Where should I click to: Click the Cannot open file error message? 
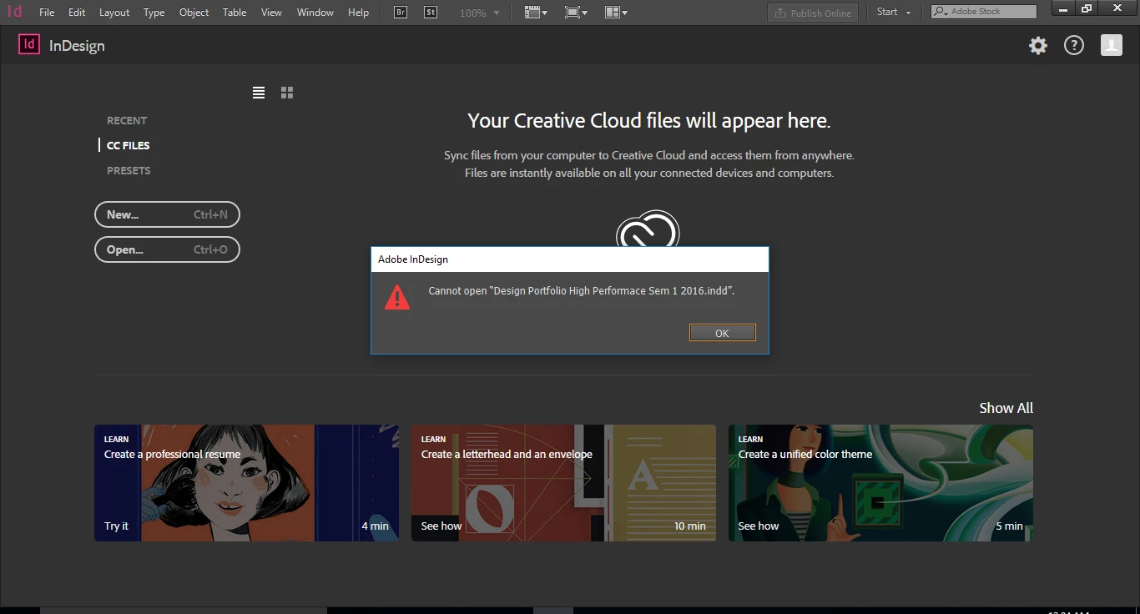pos(582,291)
